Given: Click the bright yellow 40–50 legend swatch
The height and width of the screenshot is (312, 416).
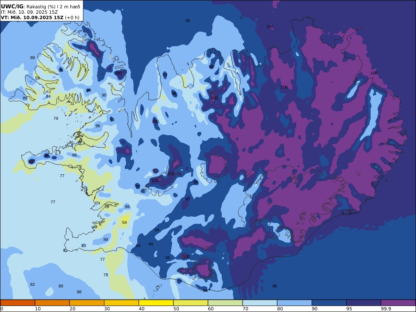Looking at the screenshot, I should [x=156, y=303].
